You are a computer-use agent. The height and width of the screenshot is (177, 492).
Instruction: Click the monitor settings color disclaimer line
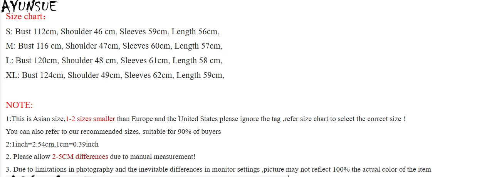(x=218, y=169)
